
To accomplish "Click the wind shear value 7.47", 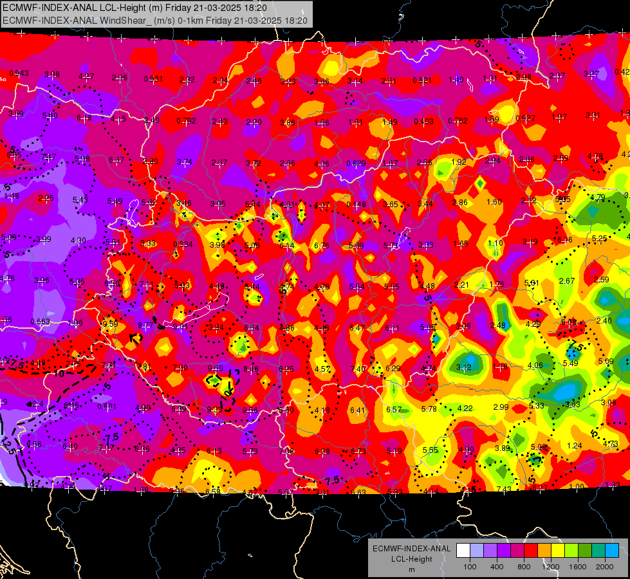I will tap(49, 157).
